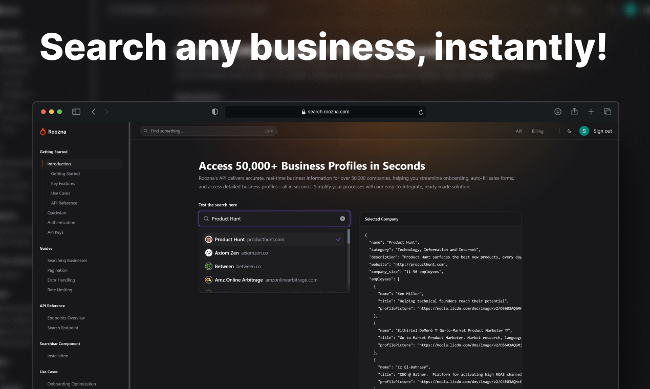The width and height of the screenshot is (650, 389).
Task: Click the Test search input field
Action: click(x=274, y=219)
